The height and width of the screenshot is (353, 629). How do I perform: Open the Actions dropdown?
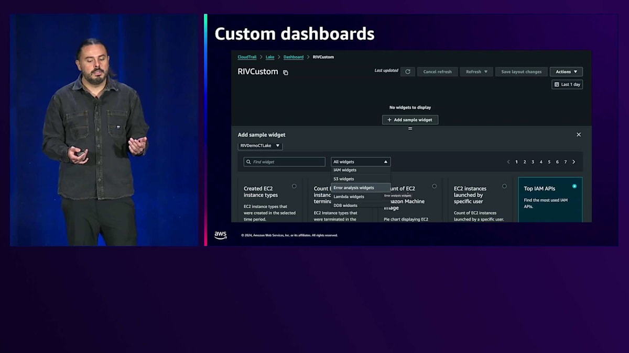(x=566, y=72)
